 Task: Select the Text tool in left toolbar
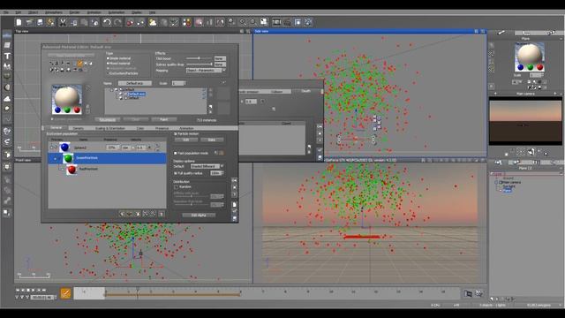[x=7, y=56]
